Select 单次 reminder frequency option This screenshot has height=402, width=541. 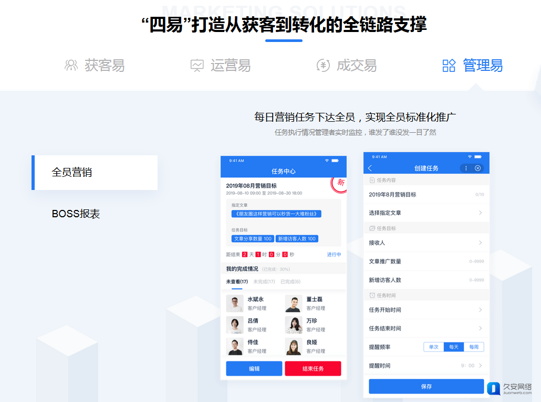click(434, 347)
